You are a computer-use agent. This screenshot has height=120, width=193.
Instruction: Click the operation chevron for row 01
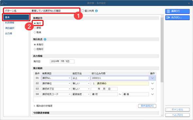pyautogui.click(x=152, y=78)
